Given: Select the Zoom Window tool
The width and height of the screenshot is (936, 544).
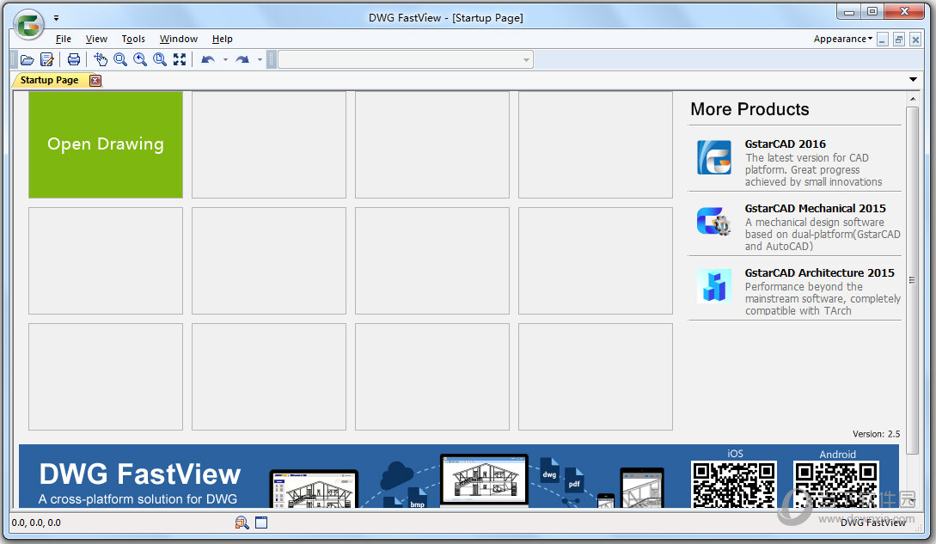Looking at the screenshot, I should pyautogui.click(x=160, y=59).
